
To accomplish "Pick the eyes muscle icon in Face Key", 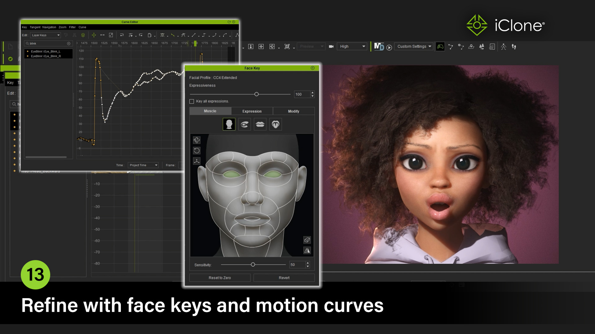I will point(244,124).
